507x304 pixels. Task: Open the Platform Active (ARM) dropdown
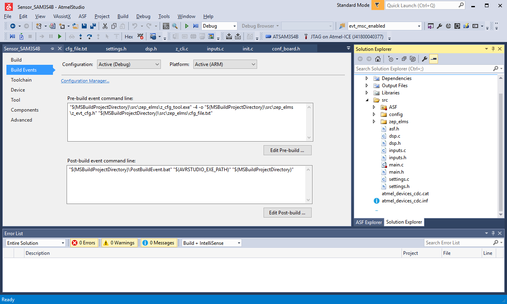click(225, 64)
